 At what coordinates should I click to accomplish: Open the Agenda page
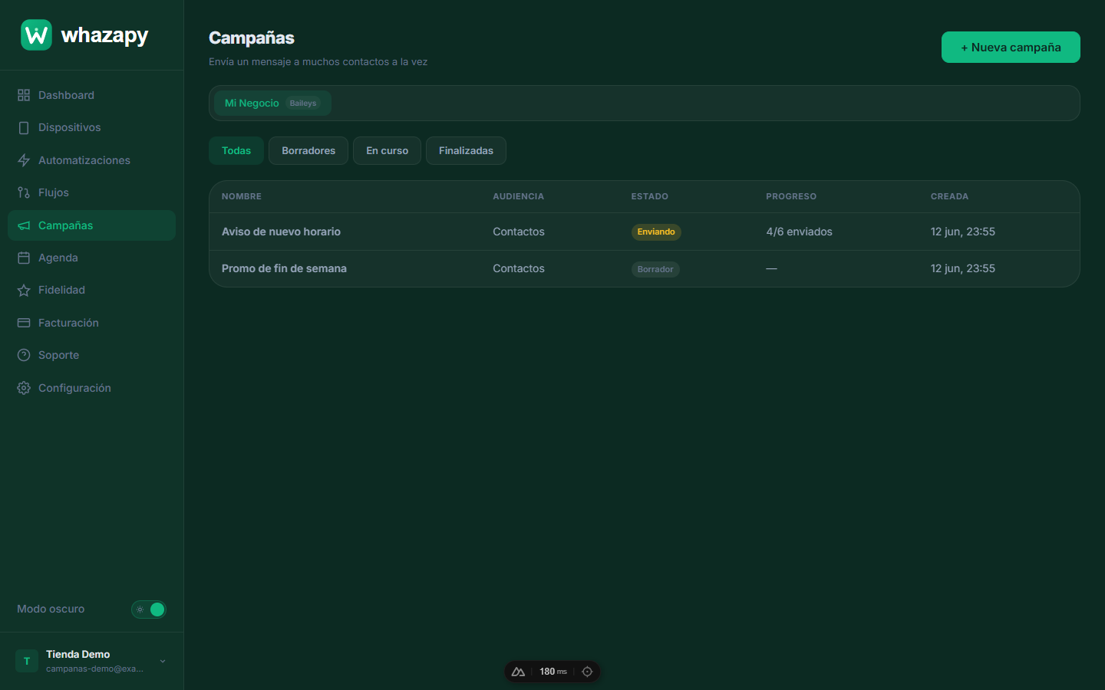tap(91, 258)
